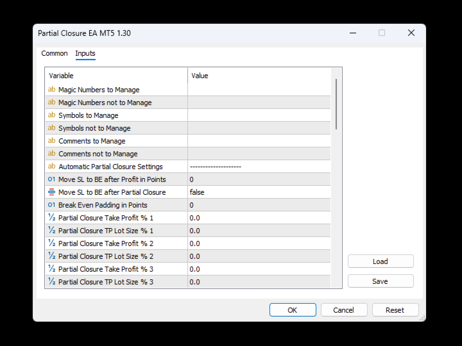Click the ab icon beside Comments not to Manage
Image resolution: width=462 pixels, height=346 pixels.
click(51, 154)
